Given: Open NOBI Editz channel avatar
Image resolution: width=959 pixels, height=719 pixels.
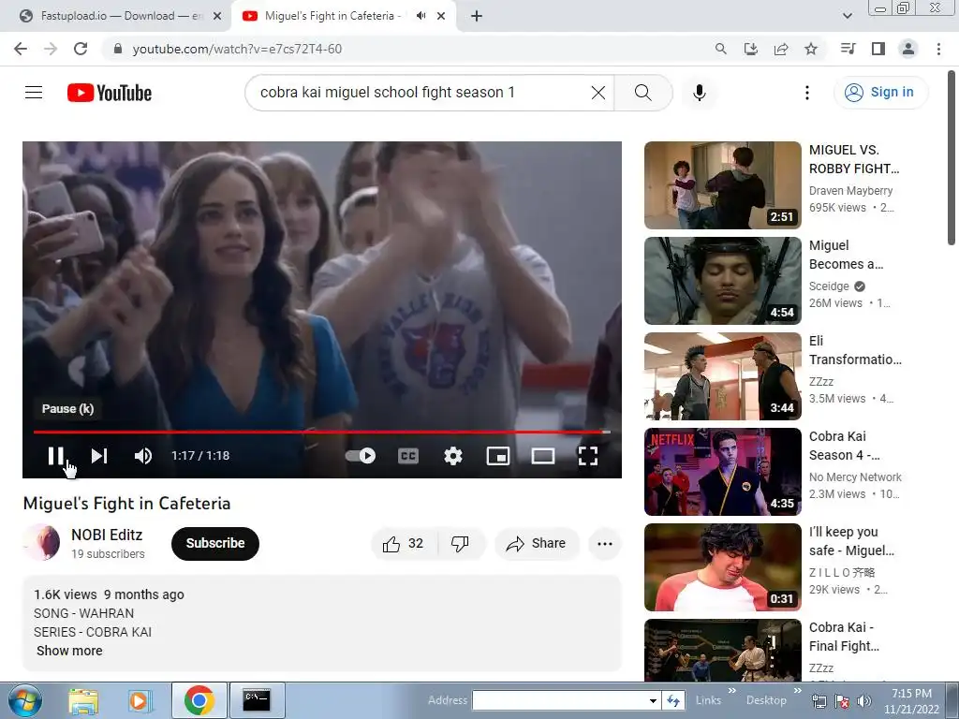Looking at the screenshot, I should click(x=41, y=542).
